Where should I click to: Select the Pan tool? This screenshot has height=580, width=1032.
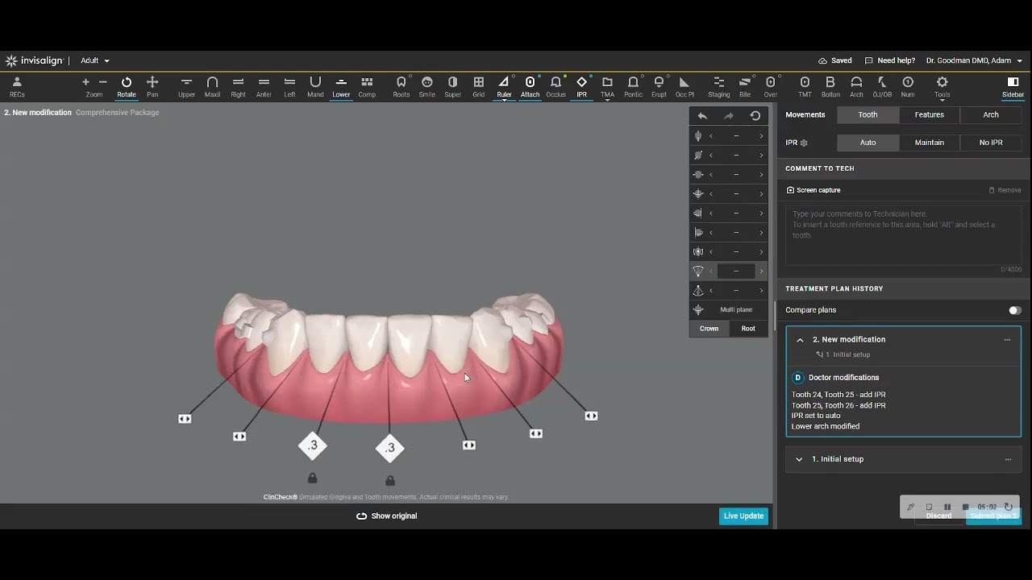(152, 87)
